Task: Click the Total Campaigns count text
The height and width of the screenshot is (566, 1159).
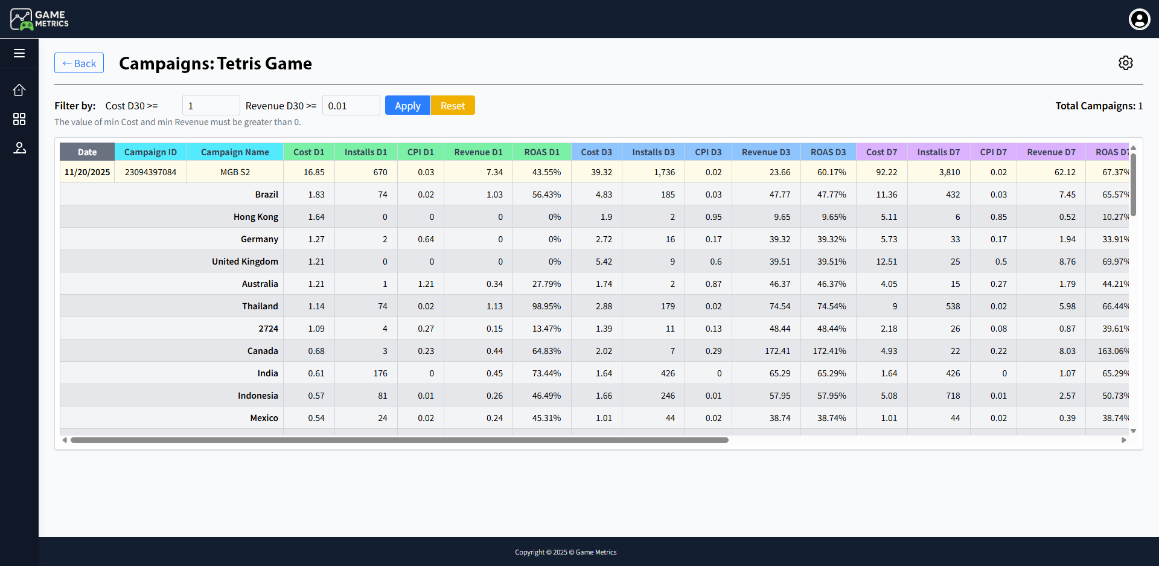Action: (1099, 106)
